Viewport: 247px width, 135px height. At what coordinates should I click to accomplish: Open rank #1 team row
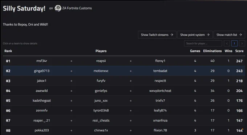(x=124, y=61)
